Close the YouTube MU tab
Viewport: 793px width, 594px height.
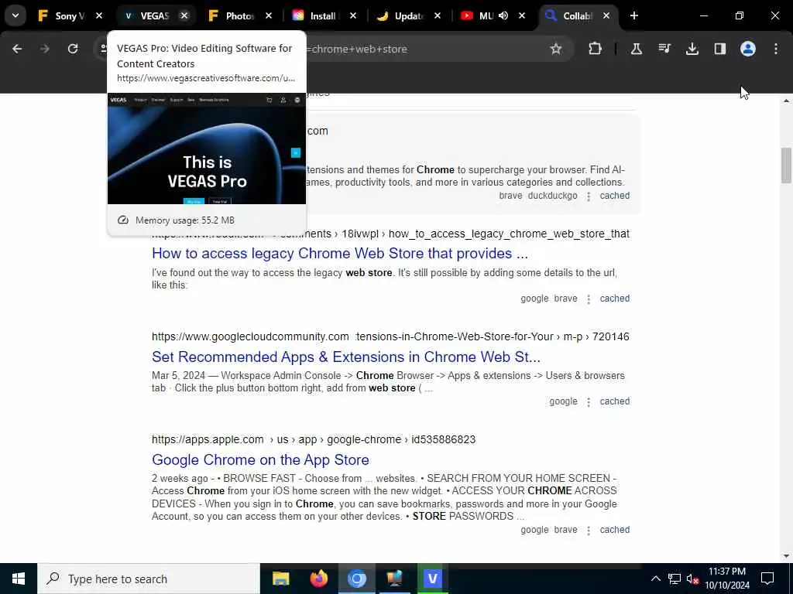[522, 15]
